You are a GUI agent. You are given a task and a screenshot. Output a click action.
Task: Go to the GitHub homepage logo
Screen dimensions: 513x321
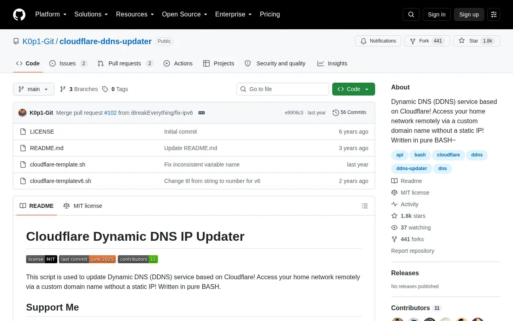[19, 14]
